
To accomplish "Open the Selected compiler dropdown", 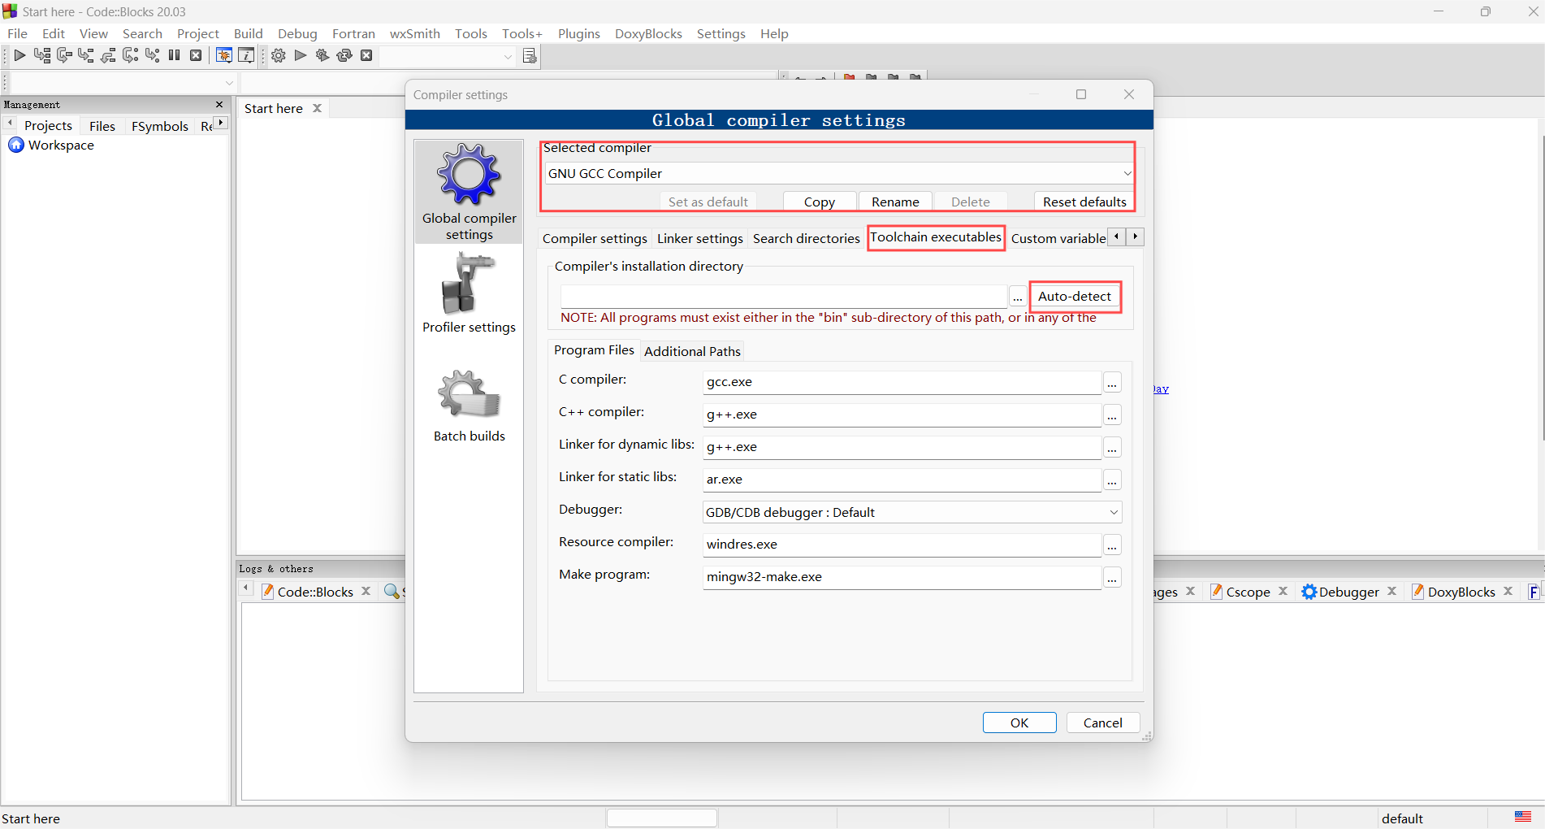I will (1126, 173).
